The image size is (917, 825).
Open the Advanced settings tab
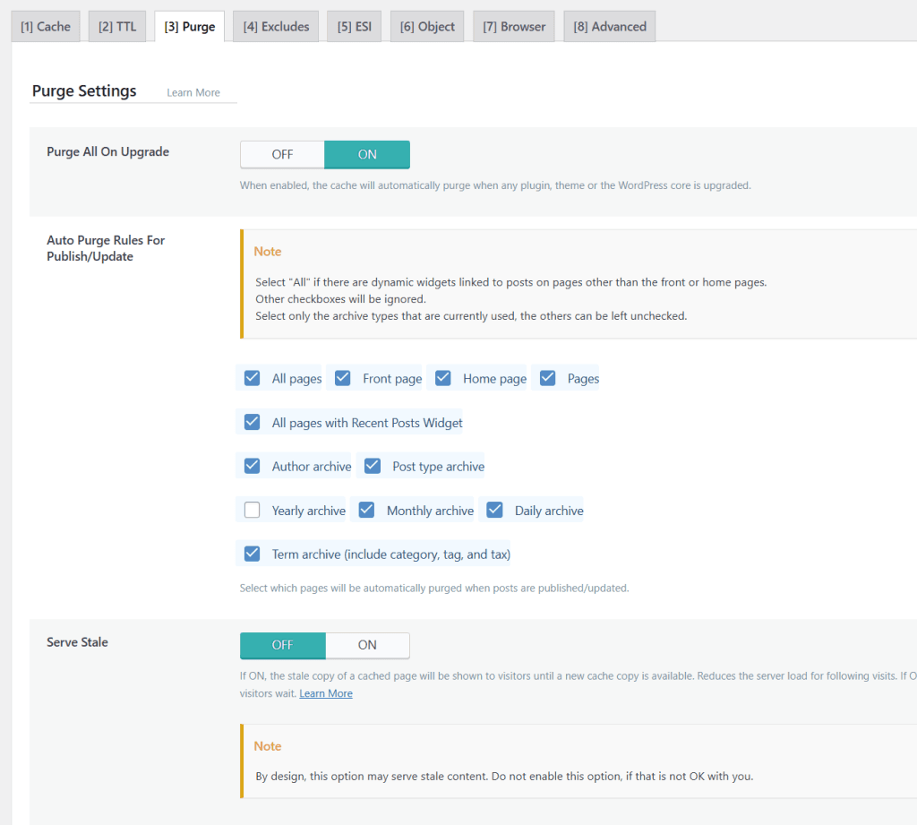609,26
